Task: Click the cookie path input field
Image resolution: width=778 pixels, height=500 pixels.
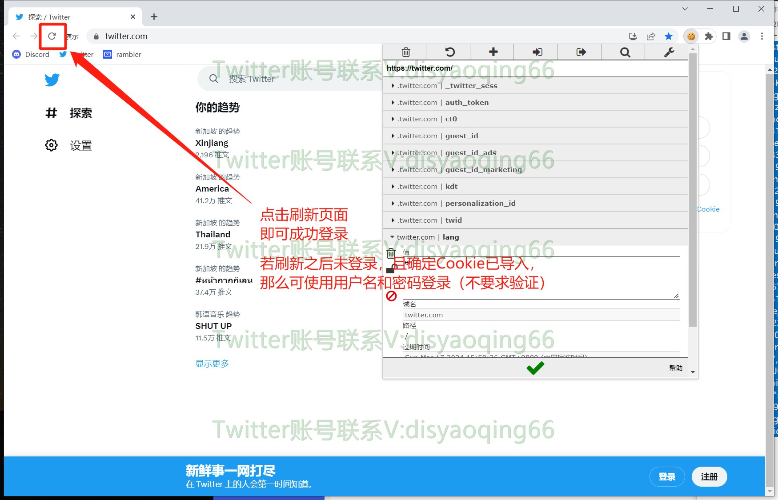Action: 541,336
